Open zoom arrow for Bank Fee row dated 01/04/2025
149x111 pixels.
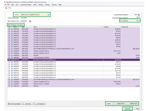(x=12, y=86)
